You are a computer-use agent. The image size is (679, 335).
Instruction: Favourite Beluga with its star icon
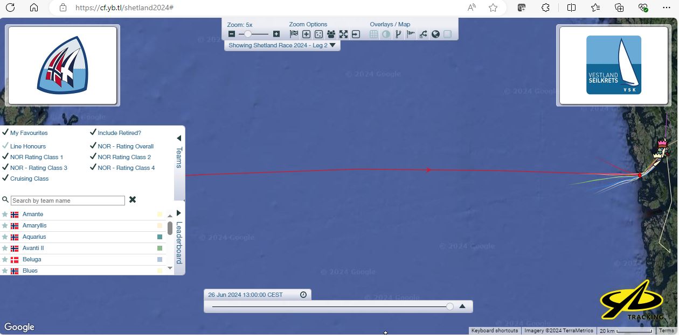5,259
